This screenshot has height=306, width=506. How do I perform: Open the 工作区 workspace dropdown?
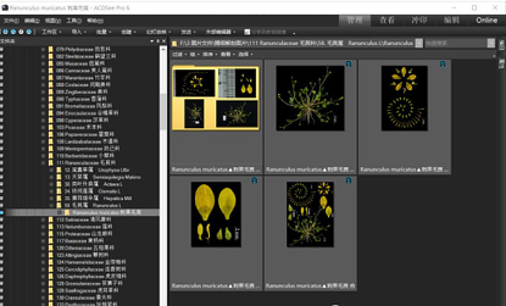click(51, 32)
